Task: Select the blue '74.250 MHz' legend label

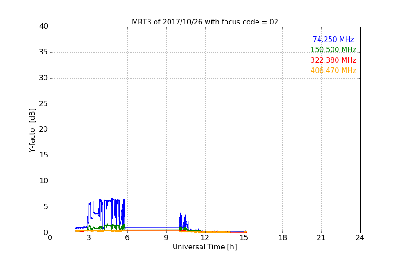Action: [333, 39]
